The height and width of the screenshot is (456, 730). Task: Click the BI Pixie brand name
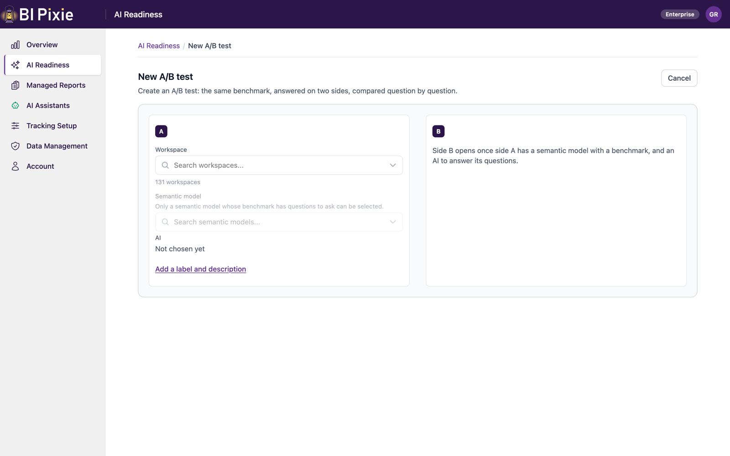[46, 14]
